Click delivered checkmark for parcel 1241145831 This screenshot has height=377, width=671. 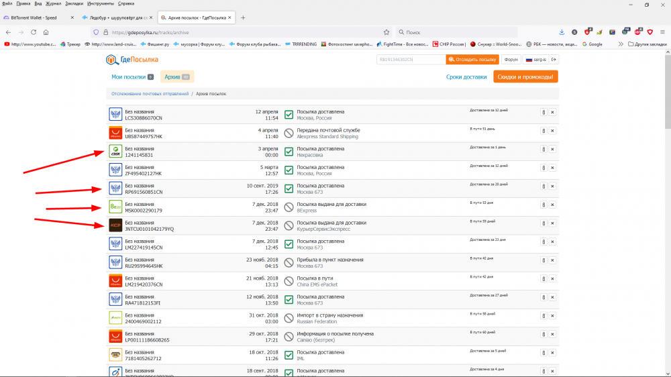pos(289,152)
